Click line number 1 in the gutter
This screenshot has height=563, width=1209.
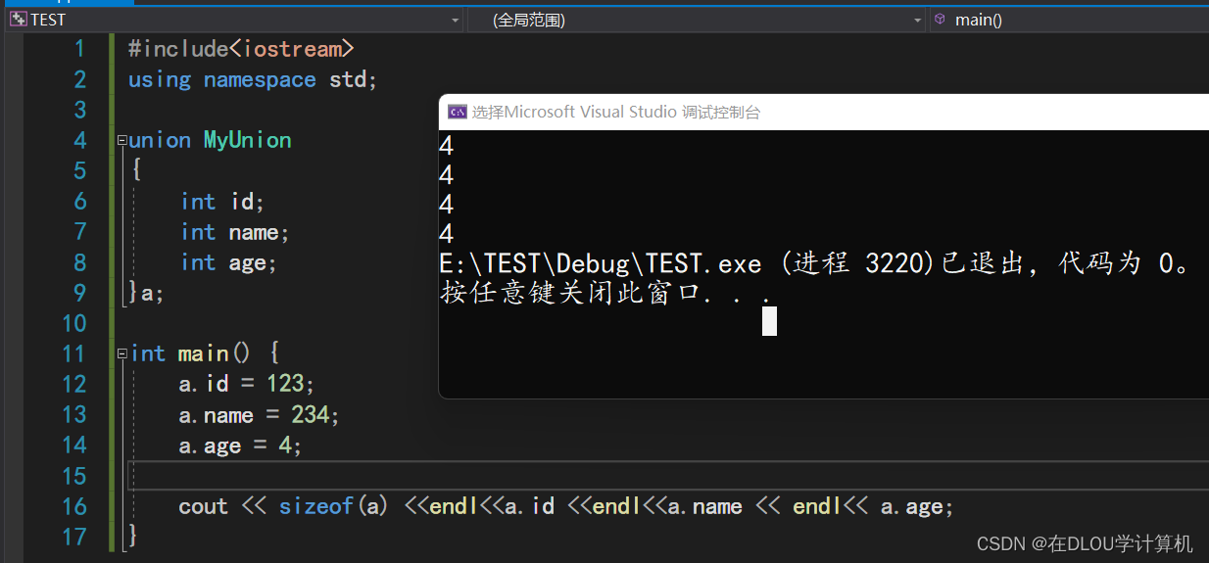tap(80, 49)
